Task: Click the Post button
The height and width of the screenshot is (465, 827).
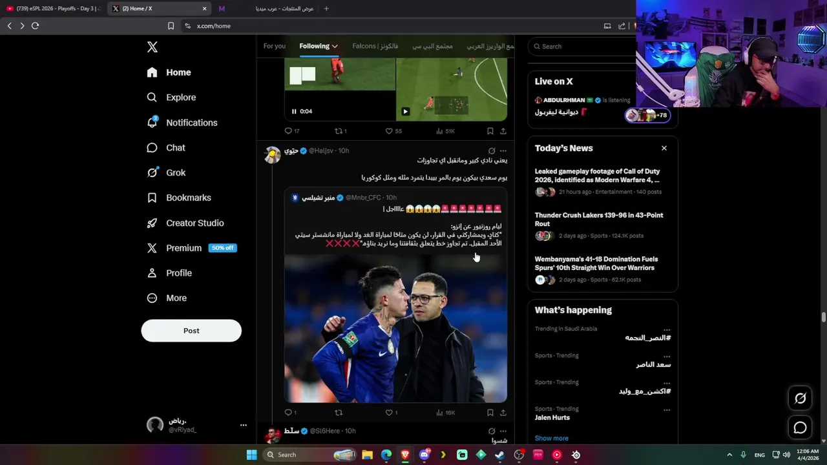Action: (x=191, y=331)
